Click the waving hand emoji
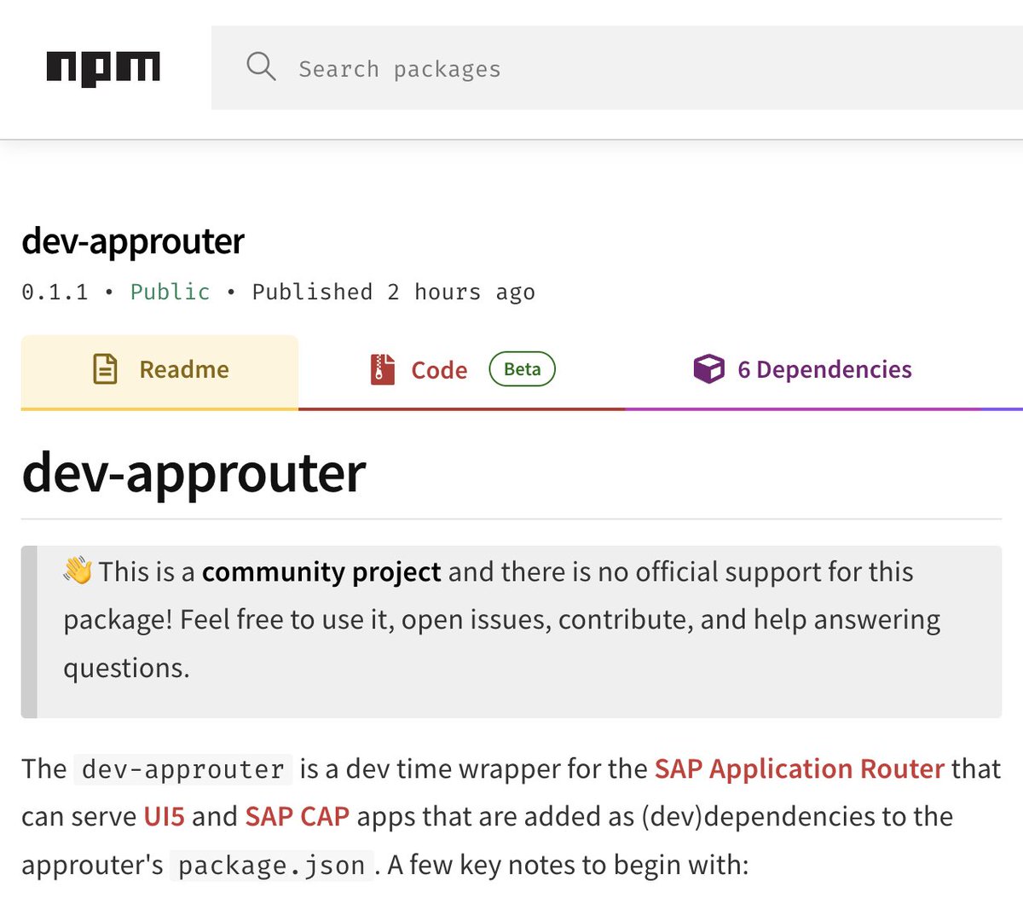 pyautogui.click(x=78, y=571)
